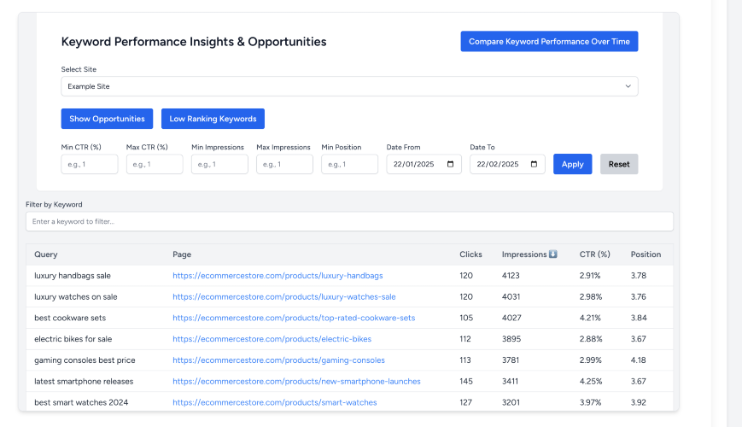
Task: Click impressions value 4031
Action: (511, 297)
